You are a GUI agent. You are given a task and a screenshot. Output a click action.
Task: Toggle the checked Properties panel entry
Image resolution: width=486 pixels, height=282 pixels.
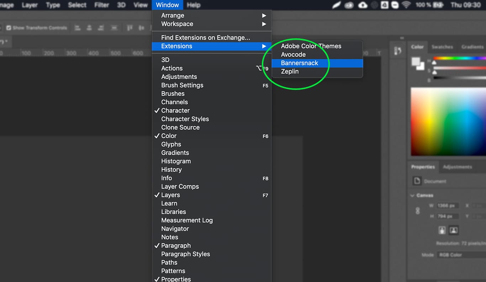click(x=212, y=279)
